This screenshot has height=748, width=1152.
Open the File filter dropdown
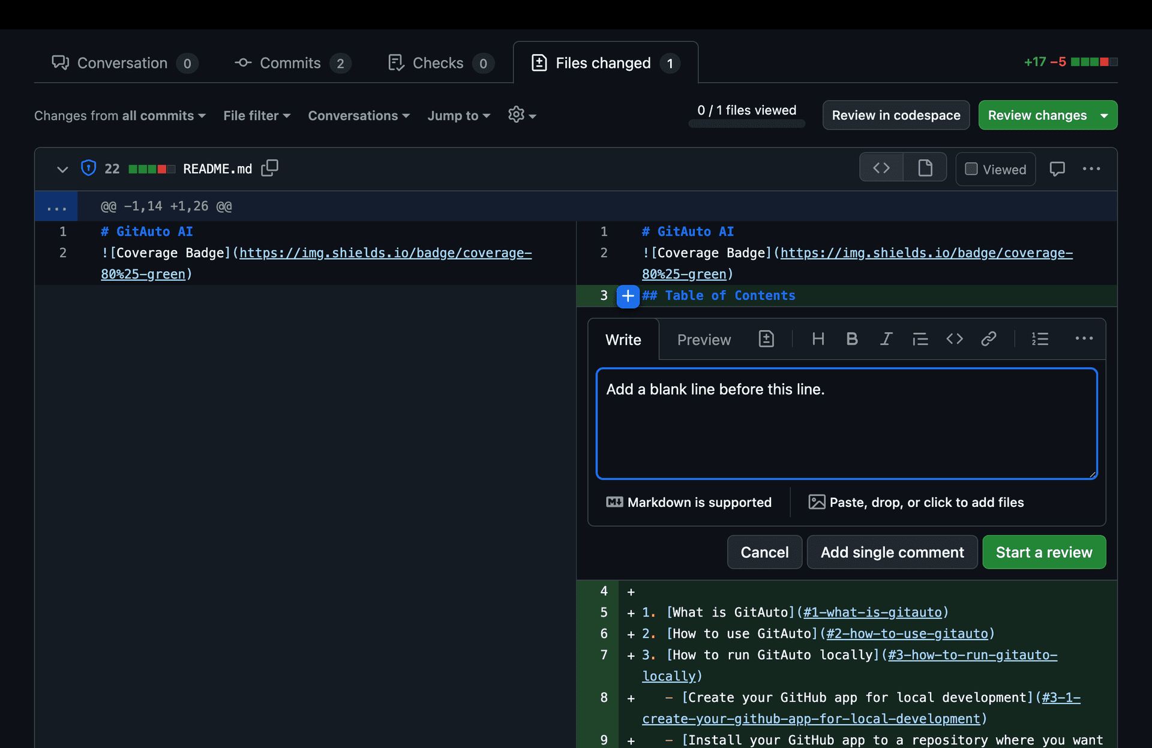point(256,116)
